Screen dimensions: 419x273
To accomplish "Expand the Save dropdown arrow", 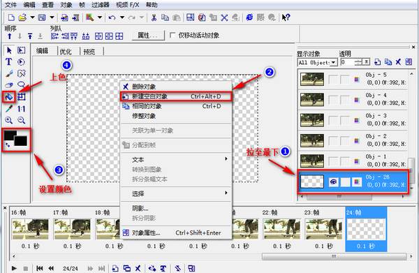I will click(x=52, y=17).
